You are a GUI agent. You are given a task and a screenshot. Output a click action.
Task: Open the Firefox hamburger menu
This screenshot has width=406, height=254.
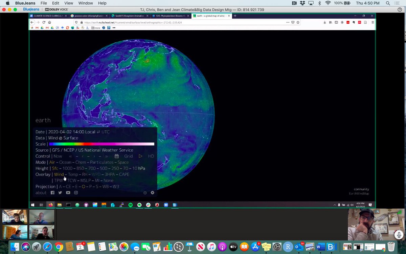[x=373, y=22]
